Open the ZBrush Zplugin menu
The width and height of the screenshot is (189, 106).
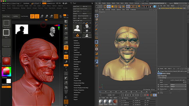point(59,8)
